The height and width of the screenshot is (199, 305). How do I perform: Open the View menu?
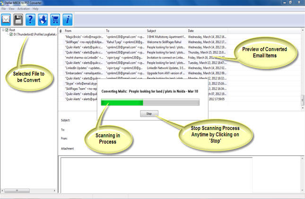(11, 9)
